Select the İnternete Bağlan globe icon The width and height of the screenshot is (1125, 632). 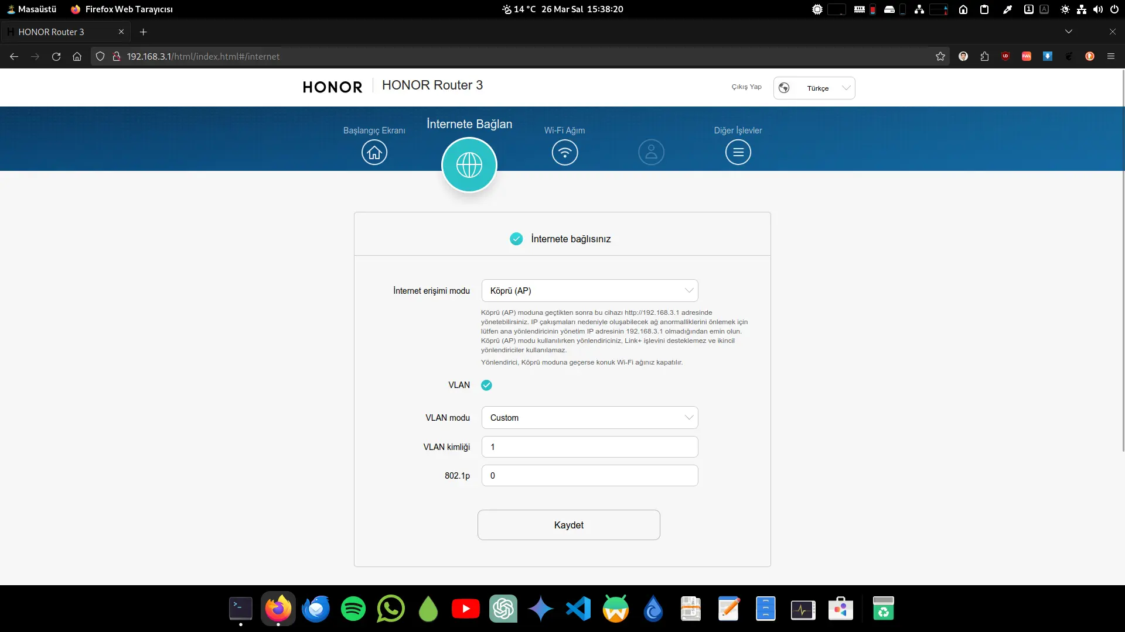[x=469, y=165]
